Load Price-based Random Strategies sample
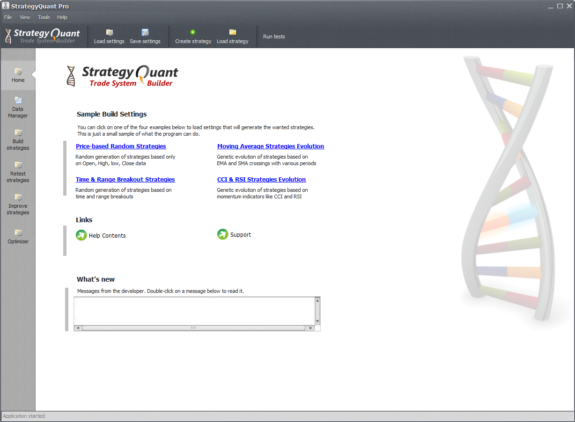This screenshot has width=575, height=422. click(x=121, y=146)
